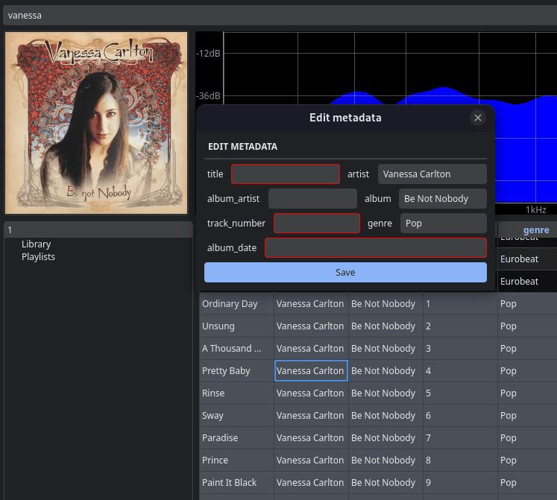557x500 pixels.
Task: Open the Playlists tree item
Action: click(x=38, y=257)
